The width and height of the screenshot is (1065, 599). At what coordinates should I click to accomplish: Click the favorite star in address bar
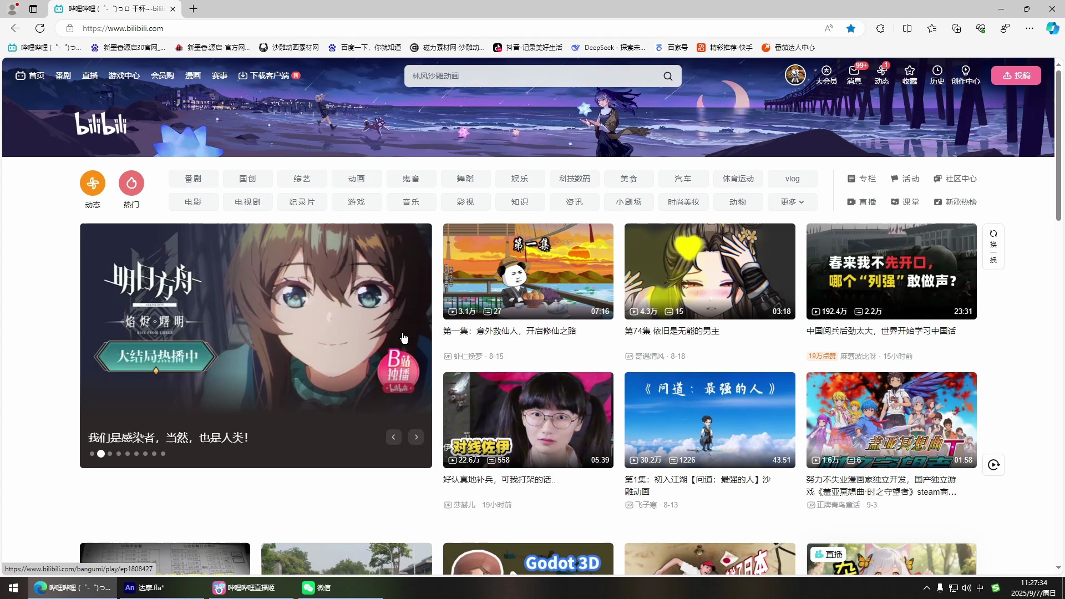[x=851, y=28]
